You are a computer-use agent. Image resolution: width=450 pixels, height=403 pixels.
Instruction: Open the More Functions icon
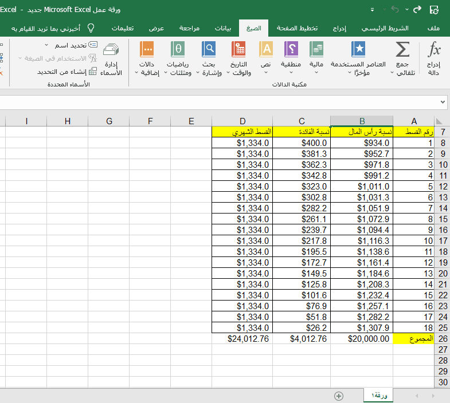(x=147, y=49)
